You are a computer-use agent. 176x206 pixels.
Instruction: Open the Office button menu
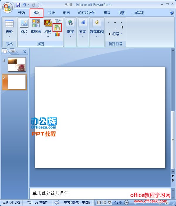click(7, 8)
